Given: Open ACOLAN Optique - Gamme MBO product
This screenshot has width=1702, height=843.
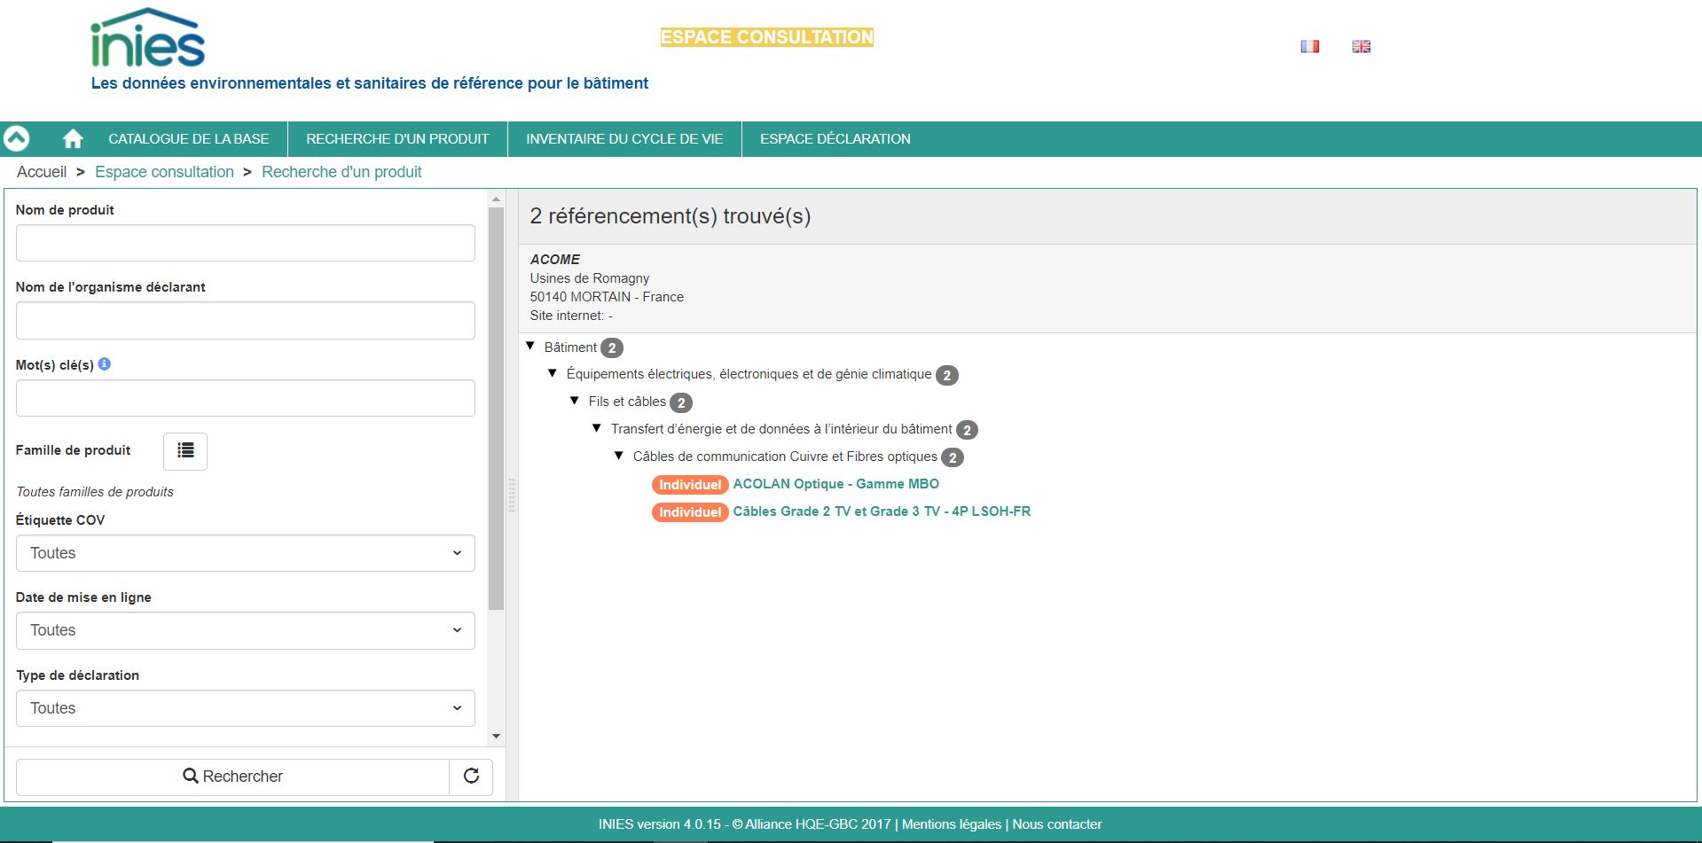Looking at the screenshot, I should tap(835, 484).
